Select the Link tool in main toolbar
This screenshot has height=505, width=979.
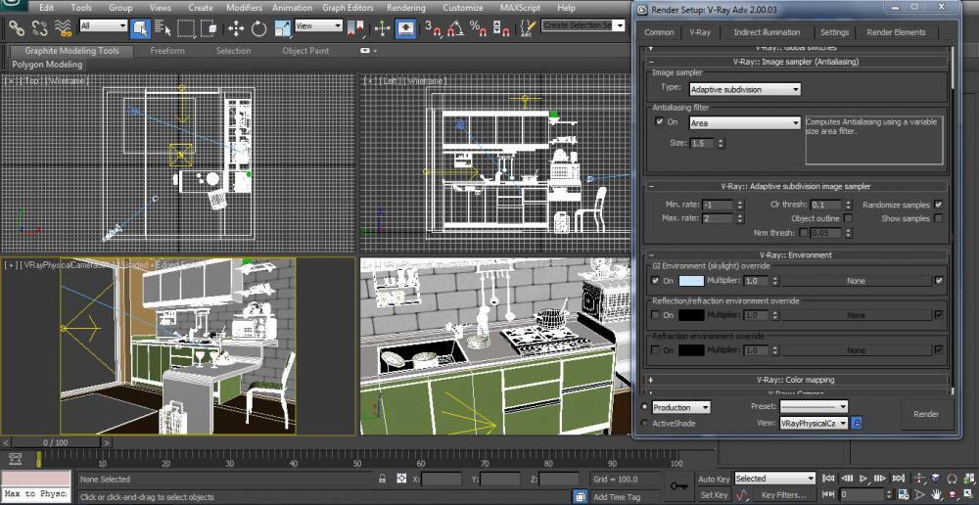pyautogui.click(x=17, y=26)
